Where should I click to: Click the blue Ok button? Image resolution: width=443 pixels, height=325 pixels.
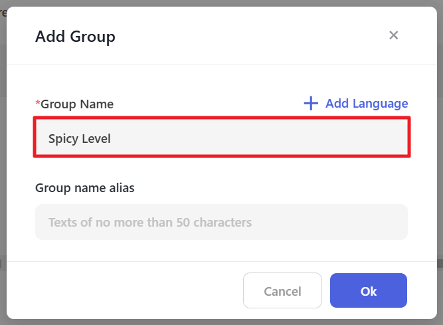point(369,290)
